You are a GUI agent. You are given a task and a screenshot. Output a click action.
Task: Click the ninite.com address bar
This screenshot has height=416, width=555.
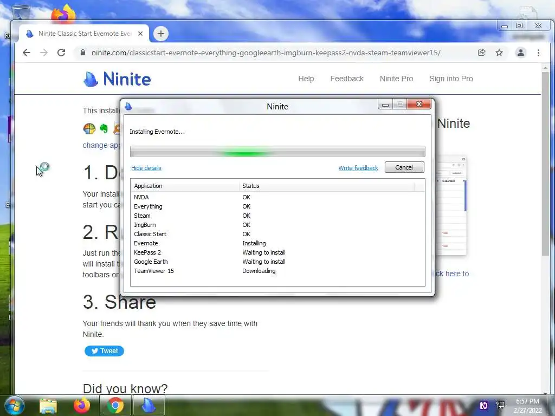click(266, 53)
